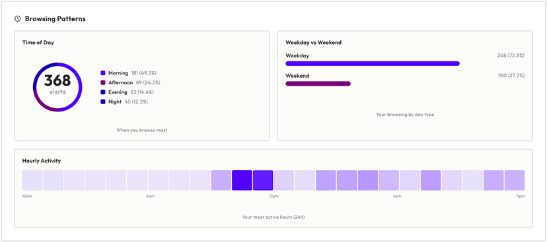Click the "6pm" axis label
This screenshot has height=242, width=547.
(397, 197)
